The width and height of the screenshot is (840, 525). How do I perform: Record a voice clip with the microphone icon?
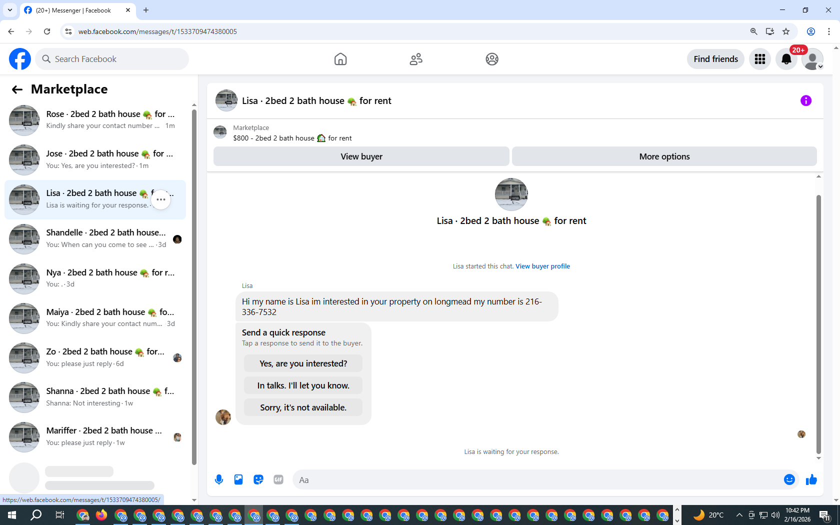tap(219, 480)
